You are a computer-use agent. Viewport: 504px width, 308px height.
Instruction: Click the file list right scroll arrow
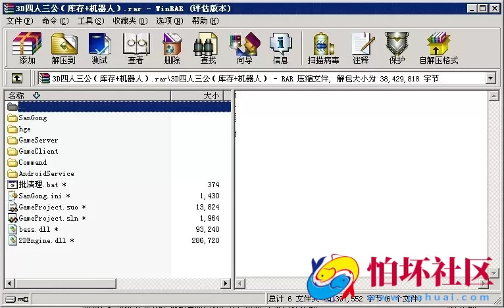[x=226, y=283]
